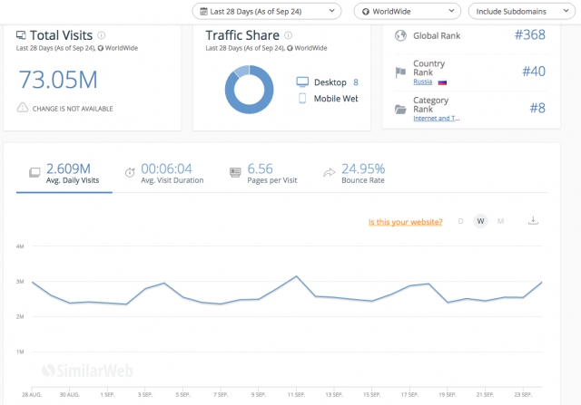Switch chart granularity to W (weekly)
Screen dimensions: 581x405
click(480, 221)
